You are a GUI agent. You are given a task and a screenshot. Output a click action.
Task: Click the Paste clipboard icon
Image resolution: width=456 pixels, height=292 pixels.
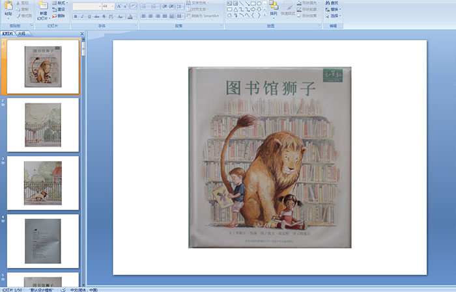8,5
